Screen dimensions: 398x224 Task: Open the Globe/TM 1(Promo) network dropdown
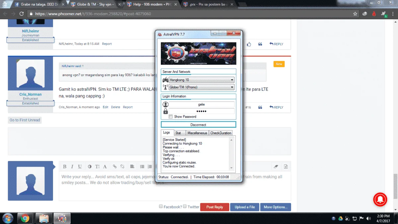tap(202, 87)
